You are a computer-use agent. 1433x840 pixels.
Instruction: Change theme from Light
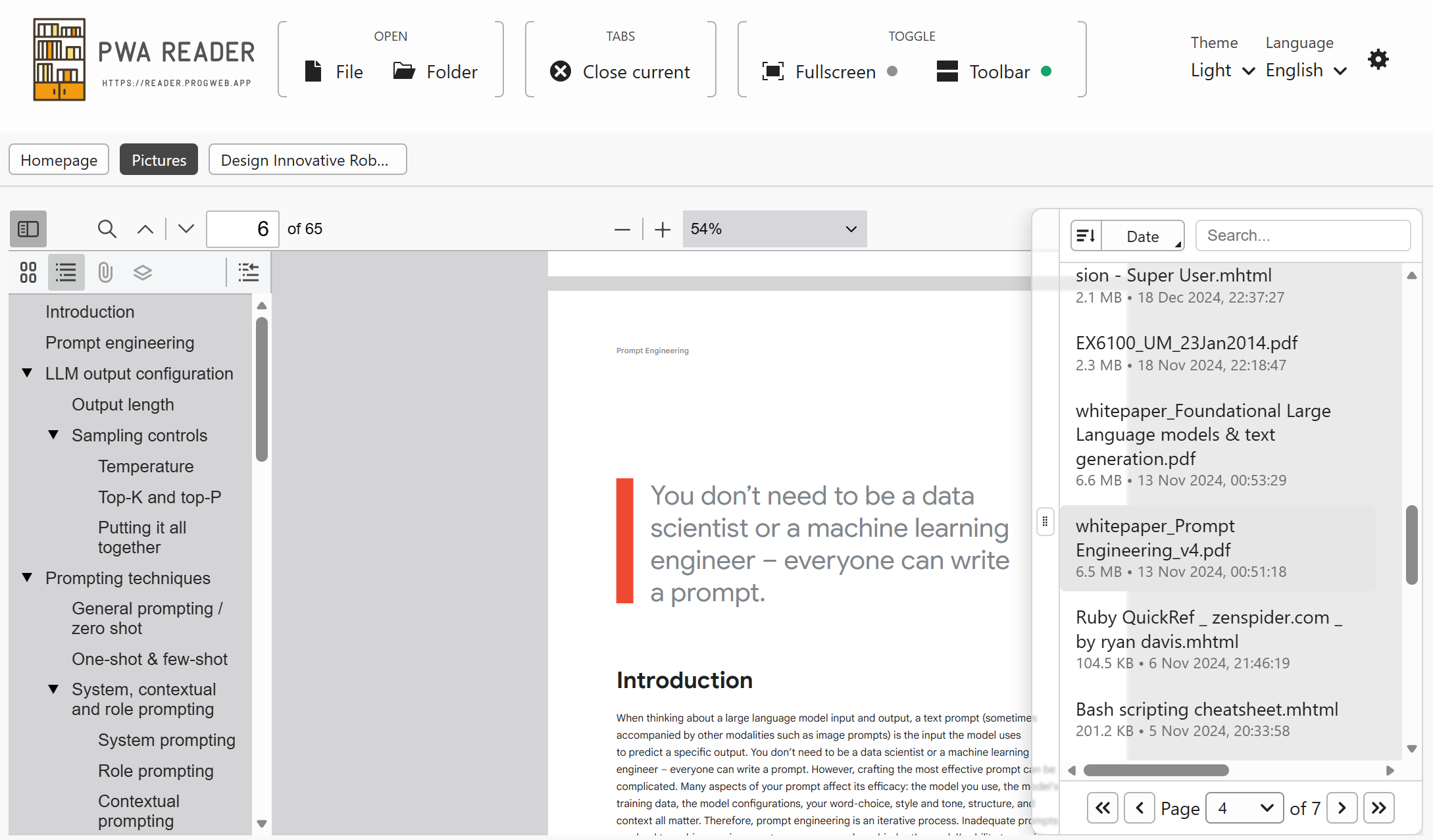point(1220,70)
